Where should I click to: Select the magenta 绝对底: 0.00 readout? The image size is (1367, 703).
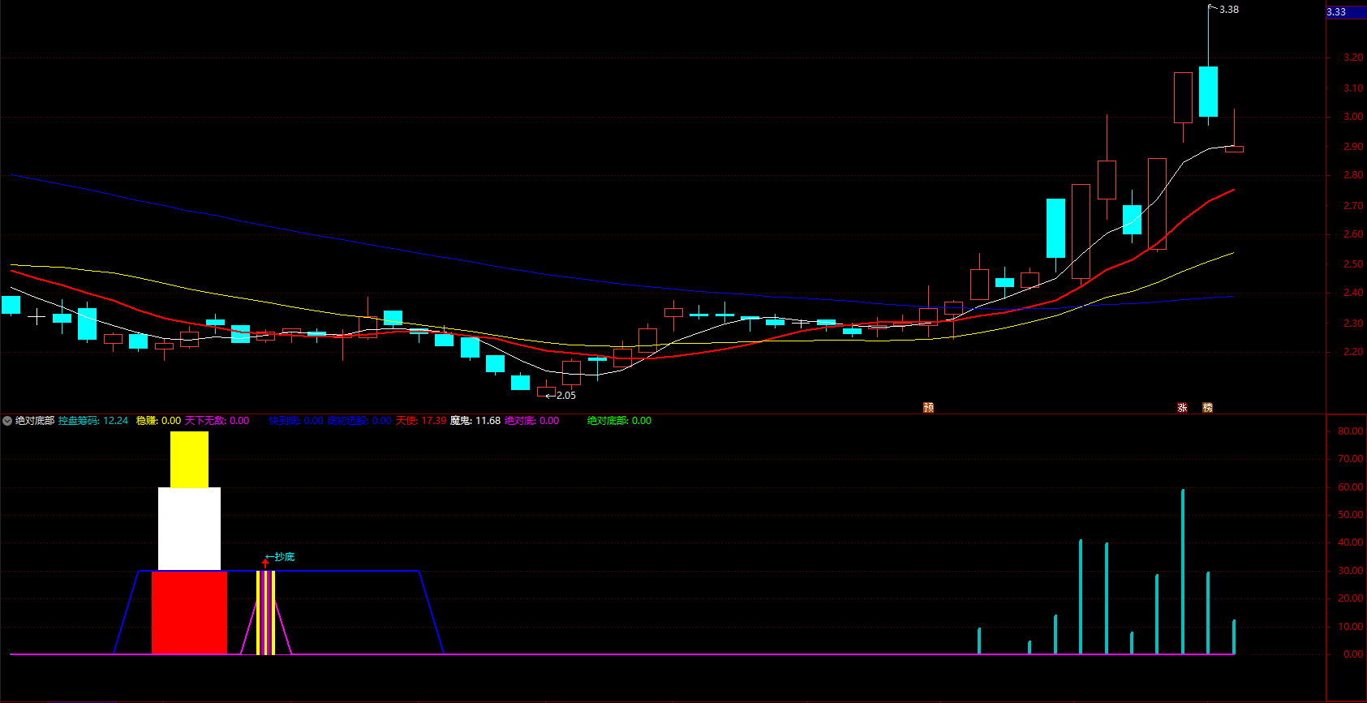(531, 421)
